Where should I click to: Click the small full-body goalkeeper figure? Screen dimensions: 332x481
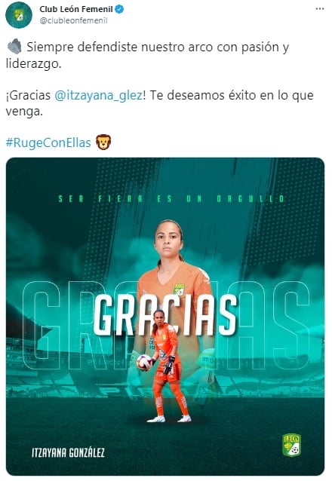tap(168, 366)
